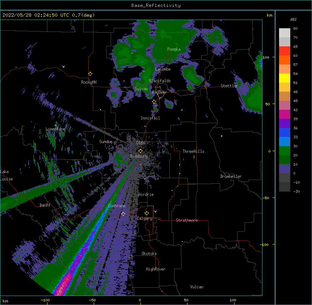Click the Sundre city label
The width and height of the screenshot is (312, 305).
106,142
